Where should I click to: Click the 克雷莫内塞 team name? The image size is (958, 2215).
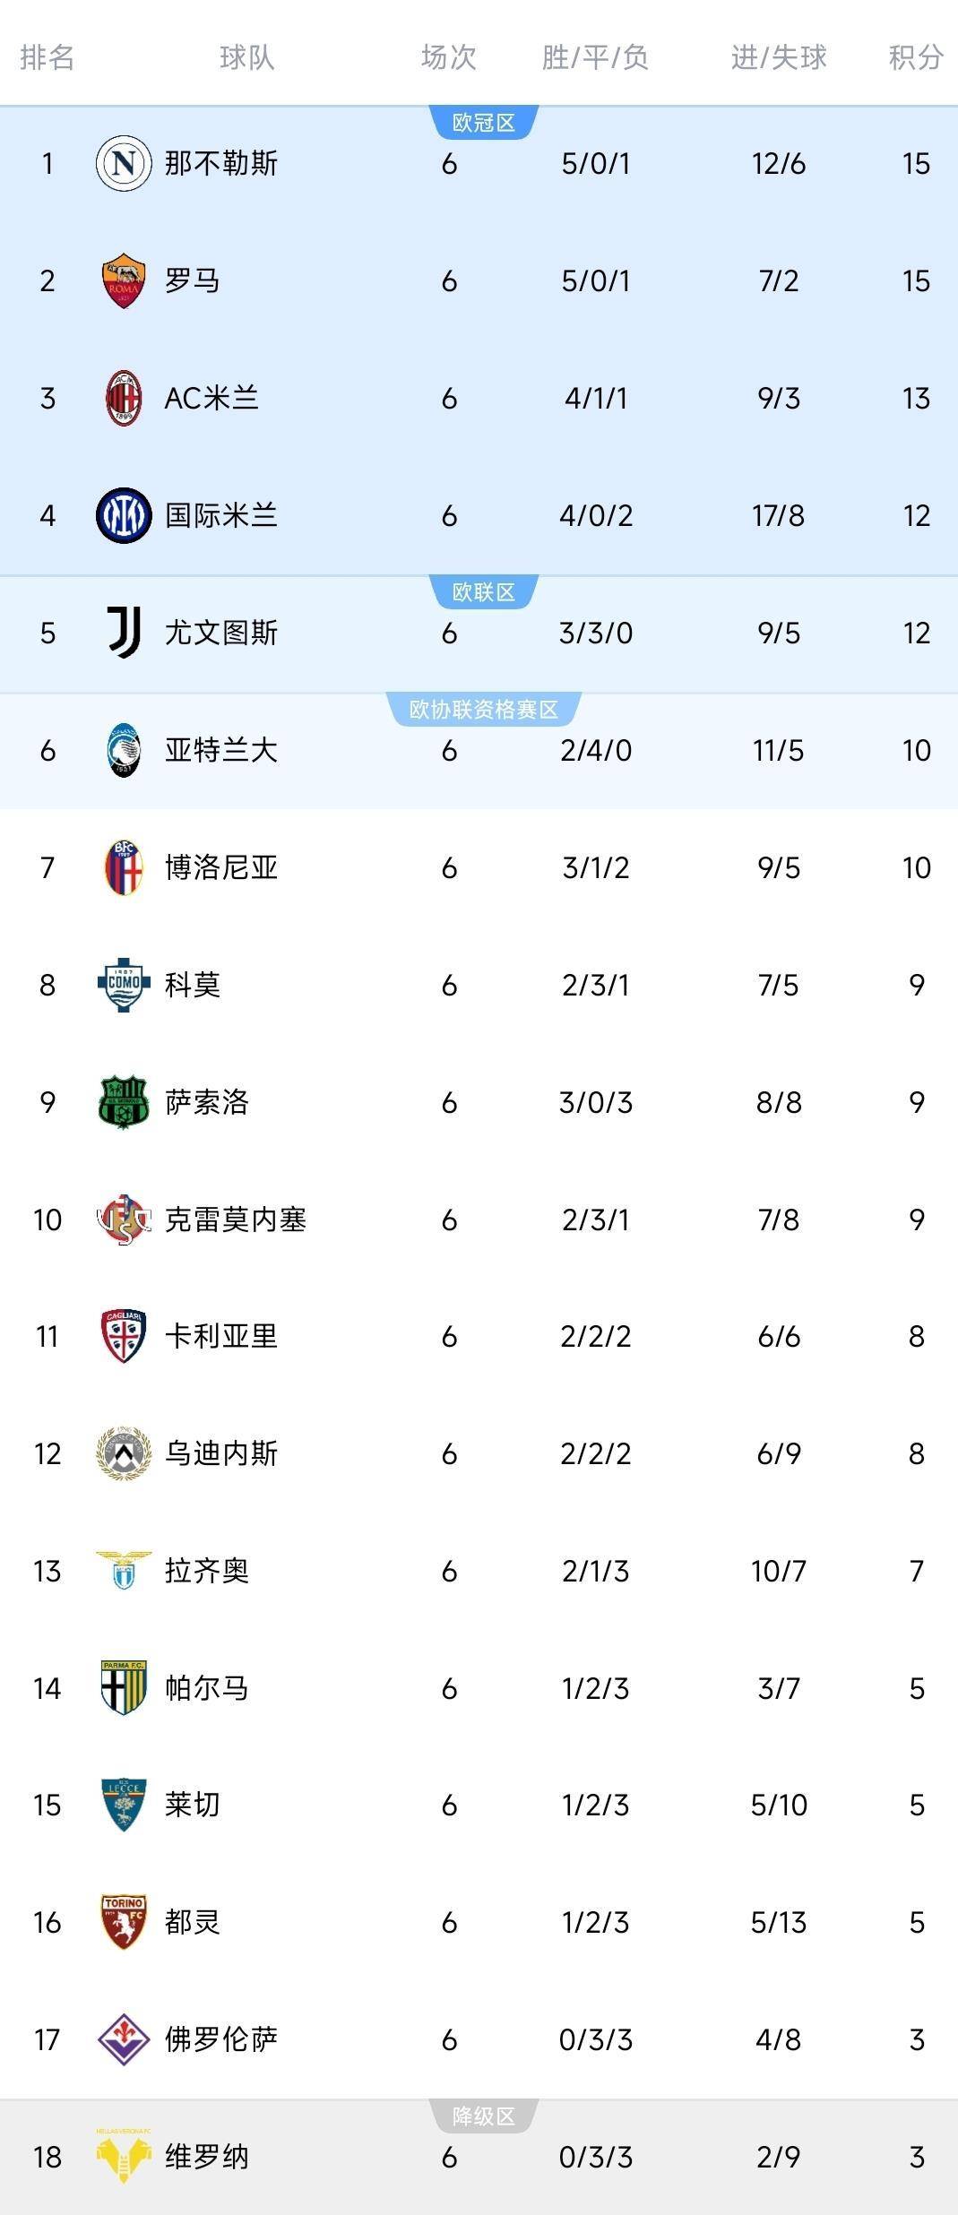[x=236, y=1220]
